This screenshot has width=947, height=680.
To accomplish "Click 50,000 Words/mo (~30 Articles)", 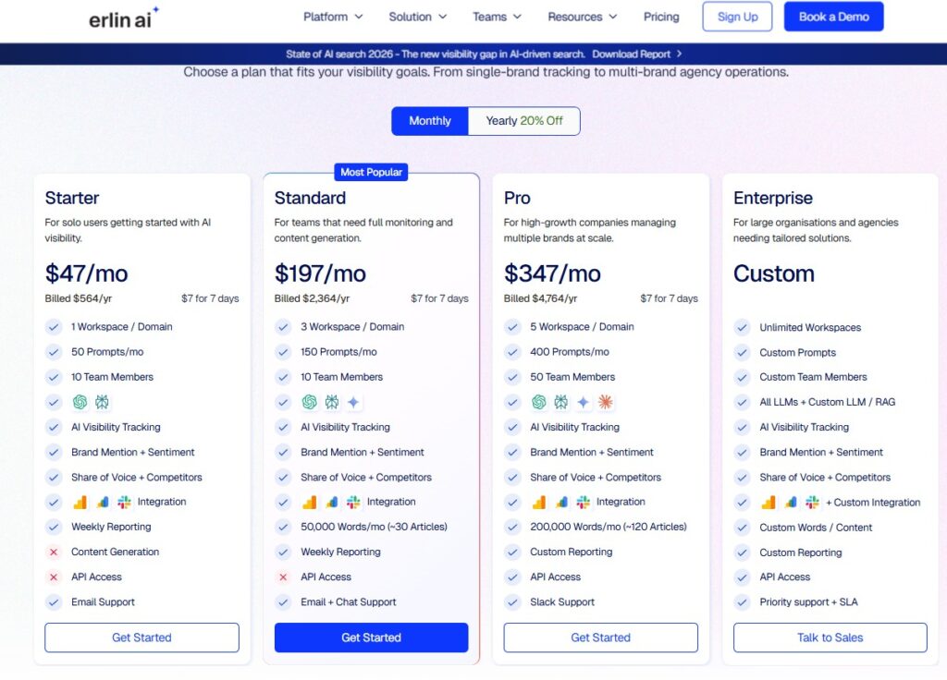I will (374, 527).
